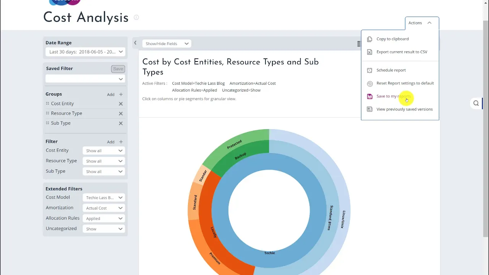Add a new filter with plus icon
The height and width of the screenshot is (275, 489).
121,142
